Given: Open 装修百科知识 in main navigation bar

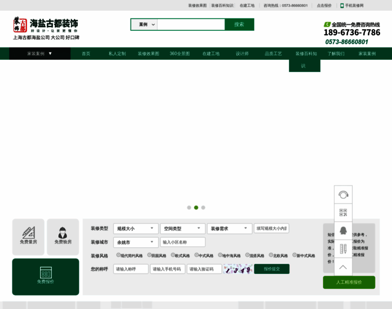Looking at the screenshot, I should tap(305, 59).
